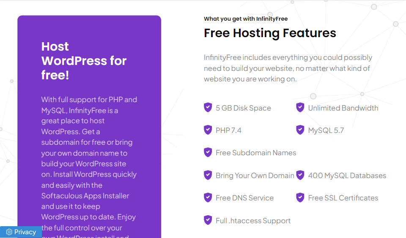Open the Privacy settings button
406x238 pixels.
[21, 232]
